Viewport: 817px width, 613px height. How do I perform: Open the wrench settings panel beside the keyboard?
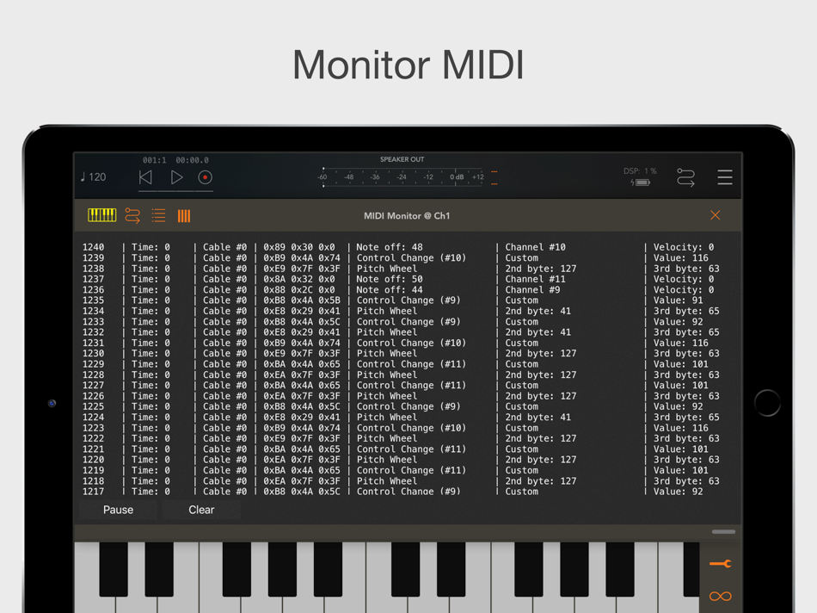coord(720,563)
